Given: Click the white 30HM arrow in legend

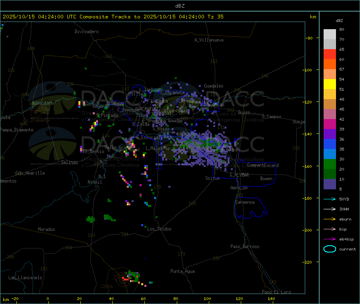Looking at the screenshot, I should click(x=330, y=209).
